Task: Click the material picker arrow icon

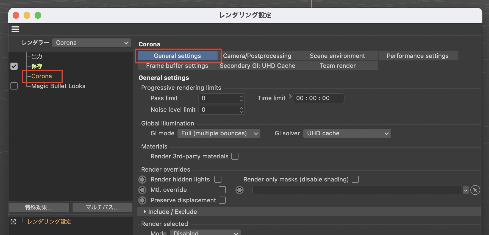Action: pyautogui.click(x=475, y=190)
